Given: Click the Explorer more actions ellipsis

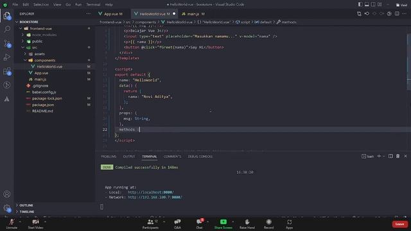Looking at the screenshot, I should click(x=89, y=14).
